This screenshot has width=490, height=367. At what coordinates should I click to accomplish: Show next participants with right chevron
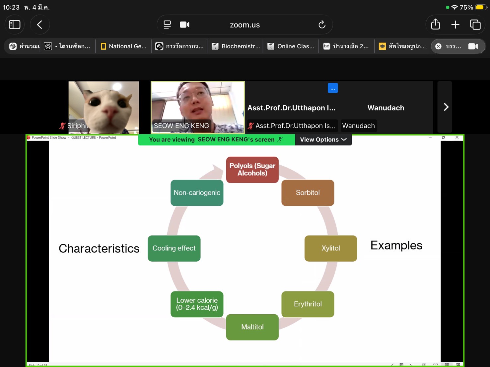click(446, 107)
